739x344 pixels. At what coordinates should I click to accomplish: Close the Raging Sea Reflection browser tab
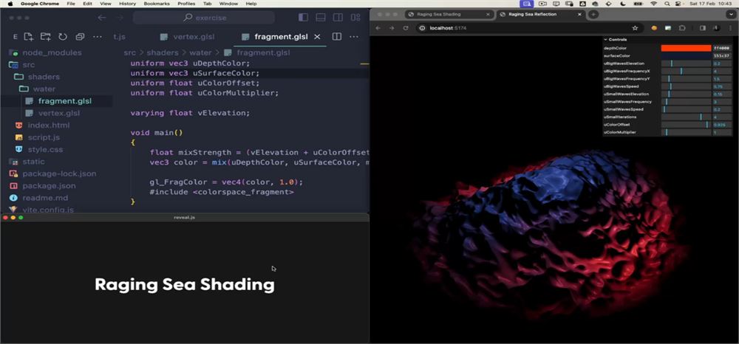579,14
